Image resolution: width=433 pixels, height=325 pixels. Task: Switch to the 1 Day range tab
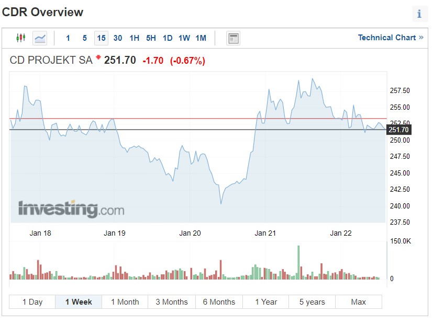coord(32,302)
